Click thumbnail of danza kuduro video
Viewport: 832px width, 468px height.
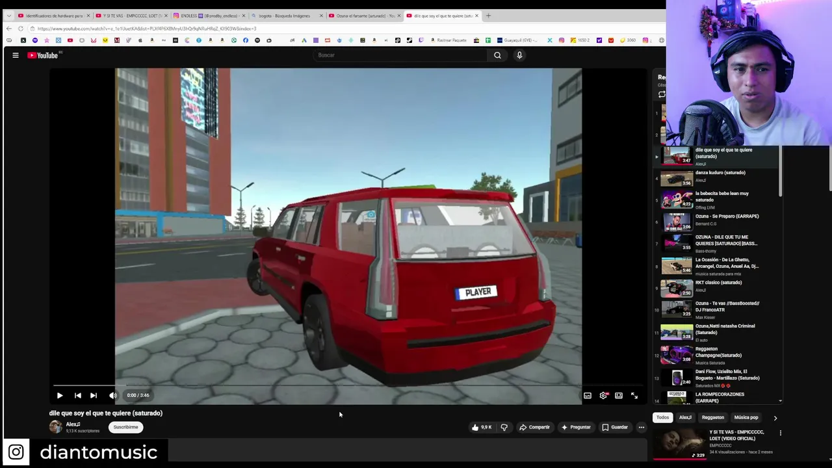coord(677,179)
